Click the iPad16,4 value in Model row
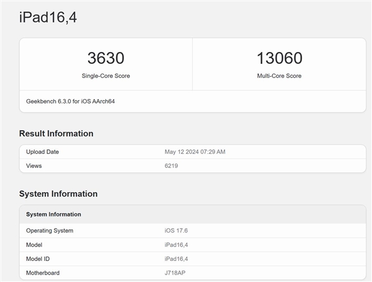Viewport: 372px width, 282px height. pyautogui.click(x=177, y=245)
